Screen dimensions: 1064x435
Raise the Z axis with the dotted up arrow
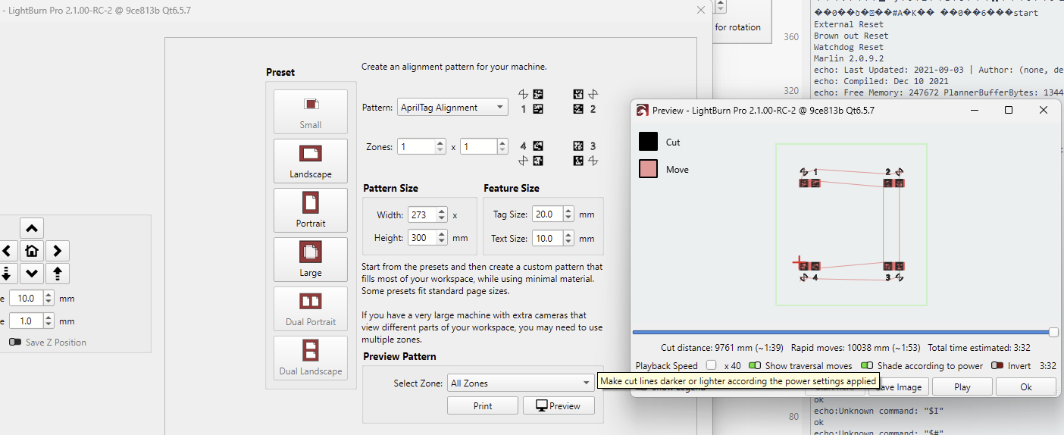tap(57, 274)
